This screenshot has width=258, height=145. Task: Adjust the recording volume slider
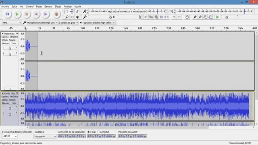[x=110, y=17]
